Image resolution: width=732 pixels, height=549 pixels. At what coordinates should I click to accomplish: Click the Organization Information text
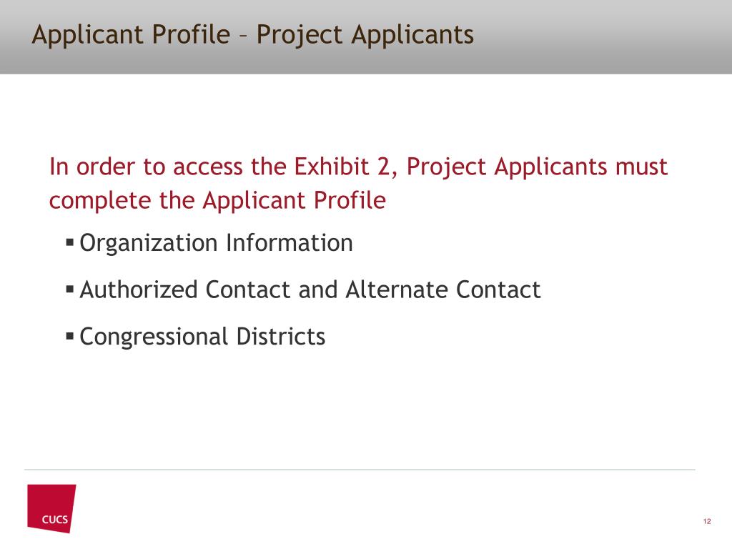click(x=216, y=244)
